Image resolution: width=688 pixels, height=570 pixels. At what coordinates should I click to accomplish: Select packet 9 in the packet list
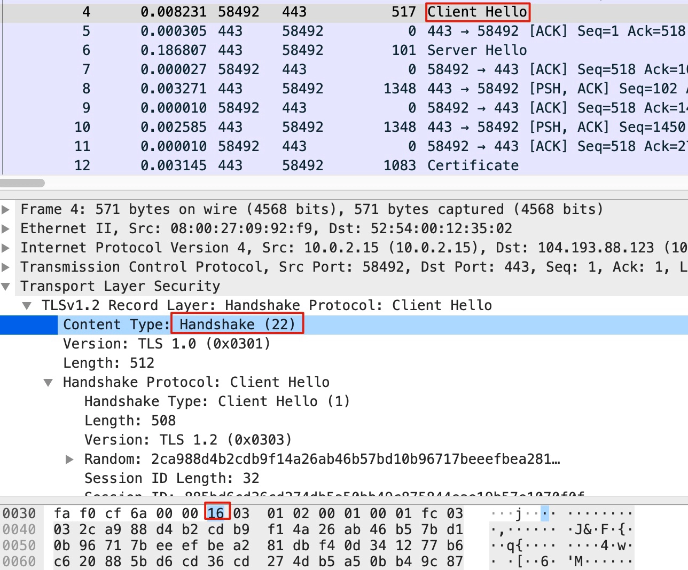point(344,108)
